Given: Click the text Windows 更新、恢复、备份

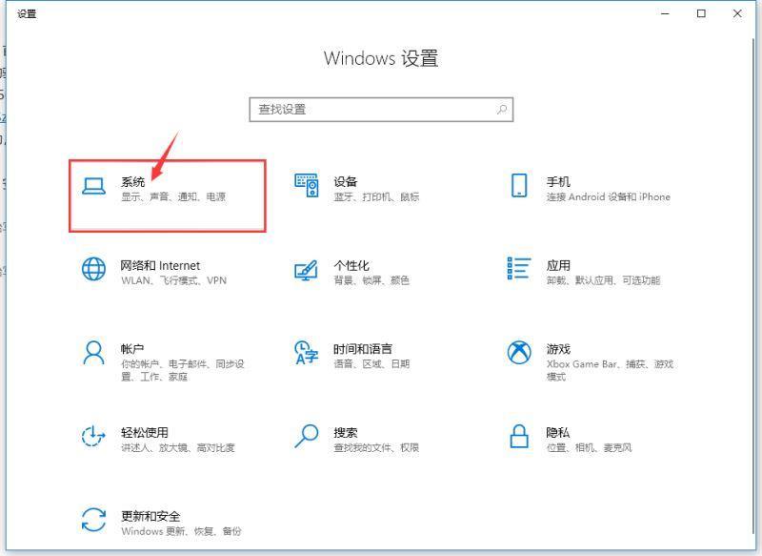Looking at the screenshot, I should [x=181, y=531].
